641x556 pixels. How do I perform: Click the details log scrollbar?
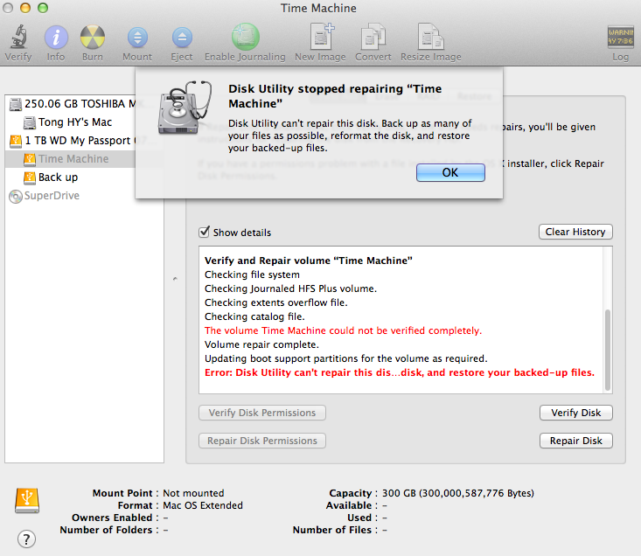tap(608, 350)
